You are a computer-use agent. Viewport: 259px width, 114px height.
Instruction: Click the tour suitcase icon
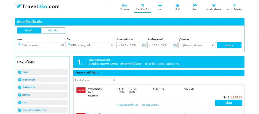177,5
